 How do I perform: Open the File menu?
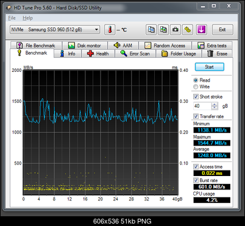click(12, 18)
